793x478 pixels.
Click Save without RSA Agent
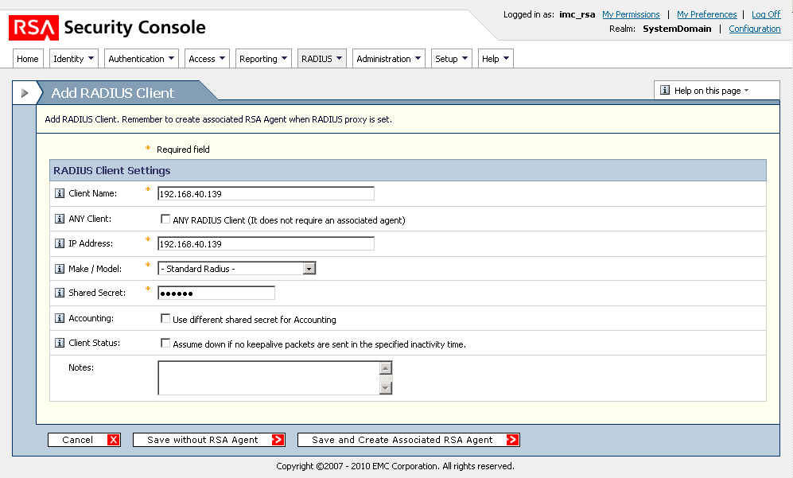209,440
